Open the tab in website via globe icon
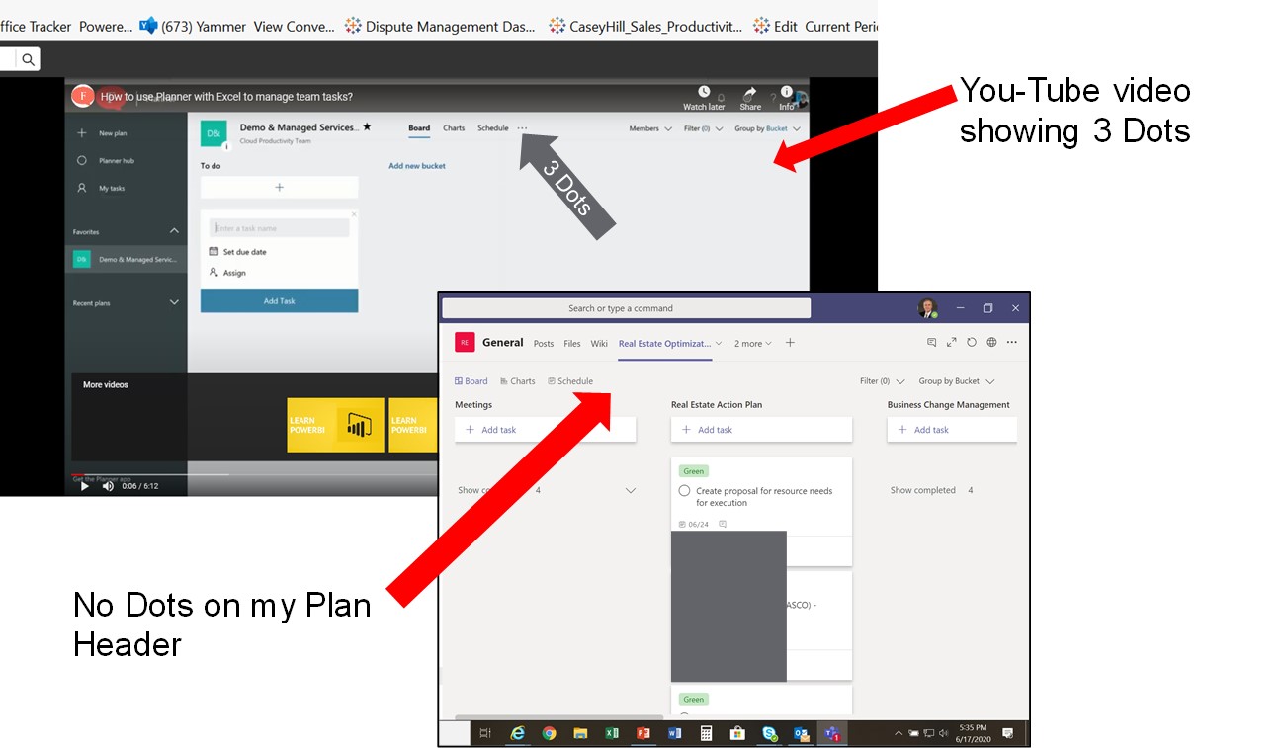The width and height of the screenshot is (1285, 748). (x=991, y=343)
